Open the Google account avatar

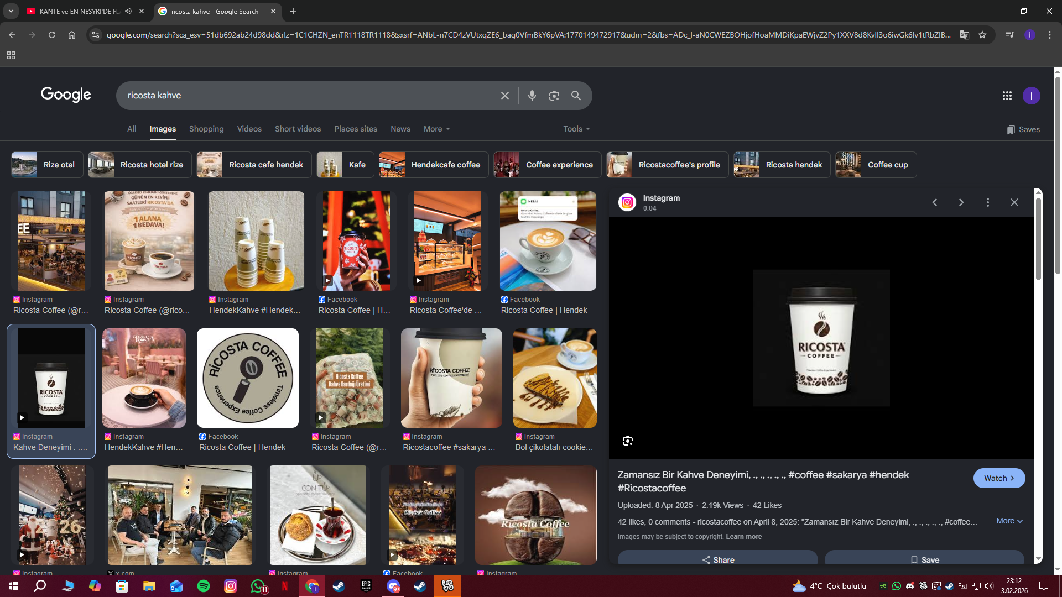1031,96
